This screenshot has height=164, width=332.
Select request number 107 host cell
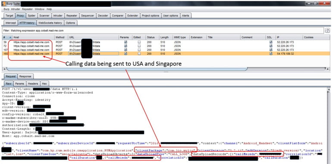tap(31, 50)
